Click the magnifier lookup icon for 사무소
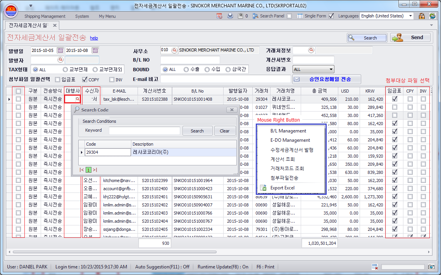The width and height of the screenshot is (441, 275). (174, 50)
